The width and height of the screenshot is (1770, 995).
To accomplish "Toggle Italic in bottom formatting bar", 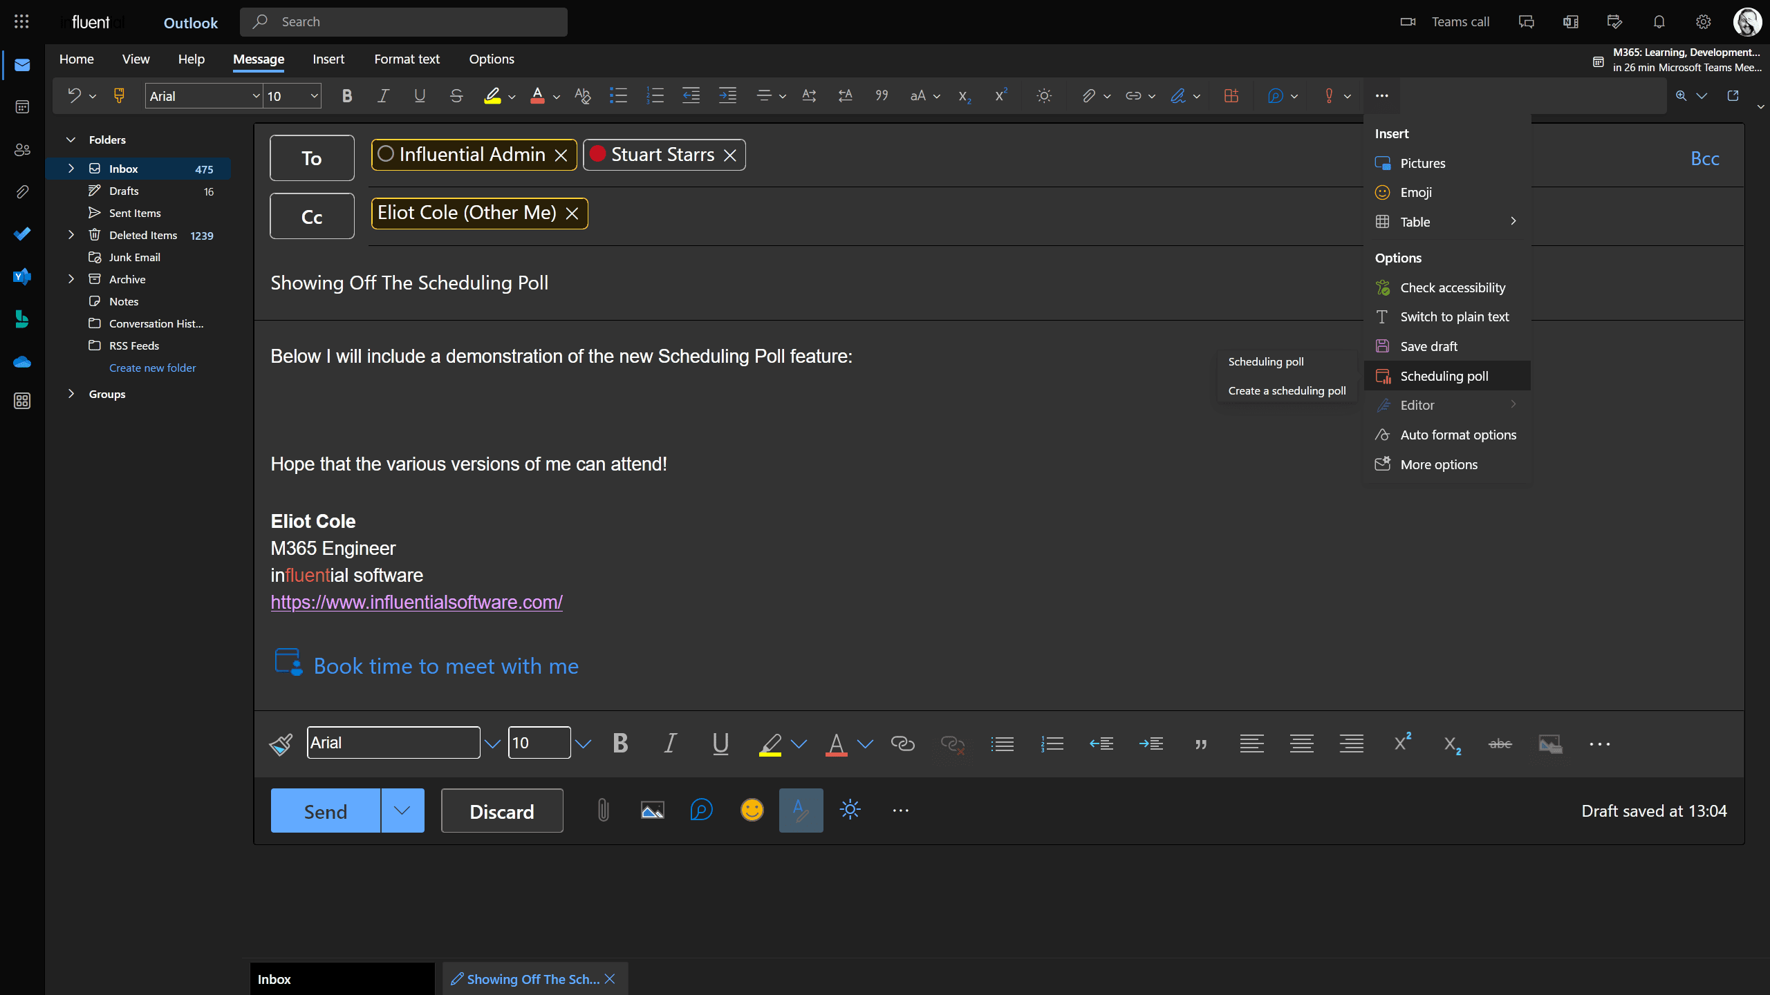I will (669, 743).
